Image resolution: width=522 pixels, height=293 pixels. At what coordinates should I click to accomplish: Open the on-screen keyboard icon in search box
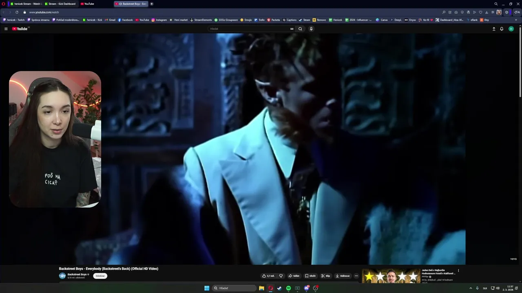coord(292,29)
